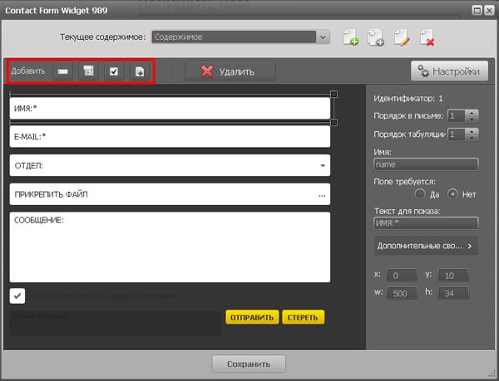
Task: Open the 'Текущее содержимое' dropdown
Action: [241, 37]
